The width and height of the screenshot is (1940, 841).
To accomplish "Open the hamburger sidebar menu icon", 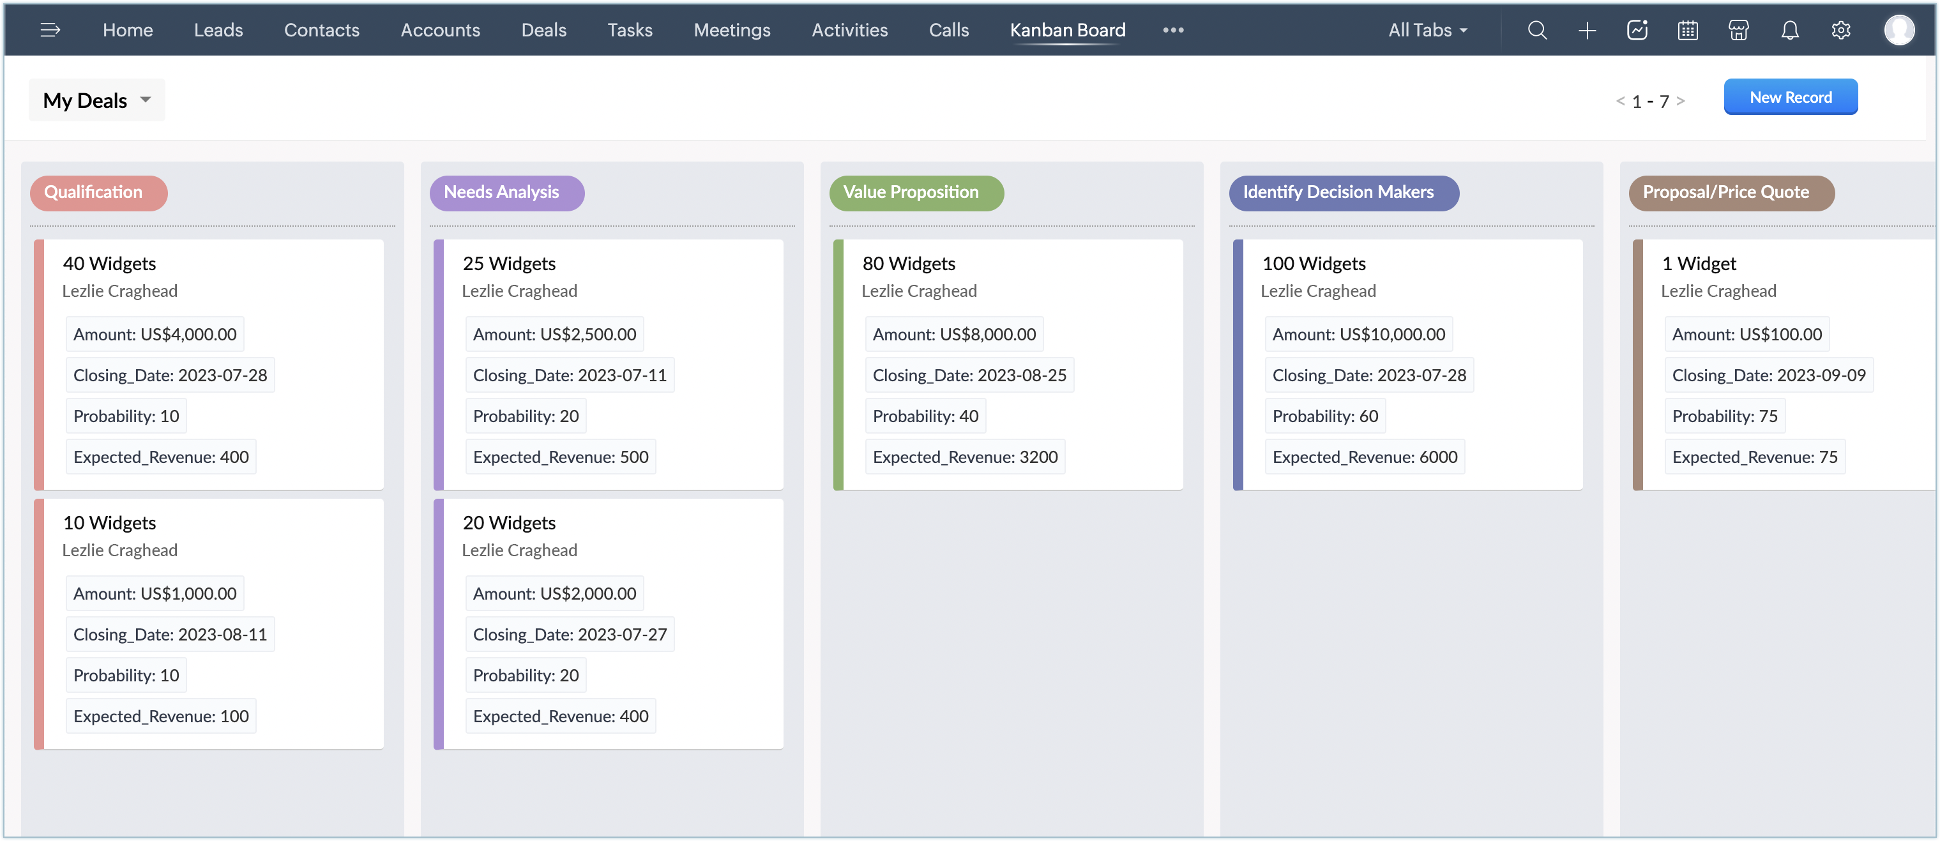I will tap(50, 30).
